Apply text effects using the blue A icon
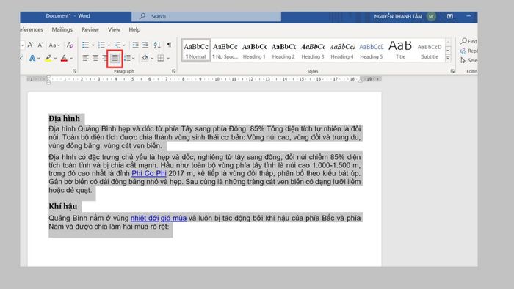This screenshot has width=514, height=289. pos(32,58)
